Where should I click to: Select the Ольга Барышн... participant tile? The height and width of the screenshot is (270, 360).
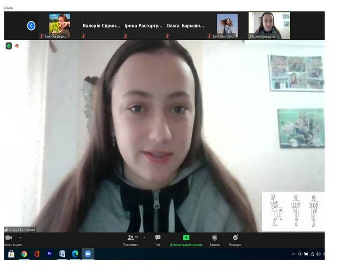point(185,26)
